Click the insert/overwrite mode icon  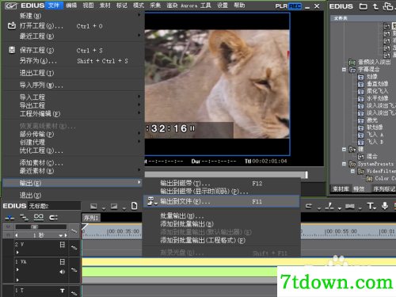pos(10,218)
